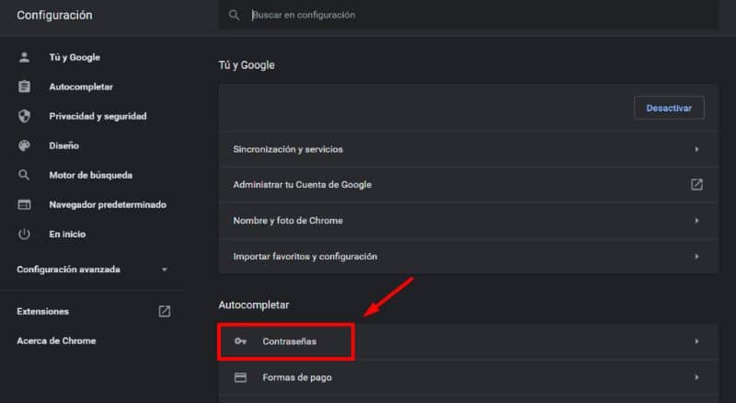Click the person icon beside Tú y Google
The image size is (736, 403).
click(25, 57)
